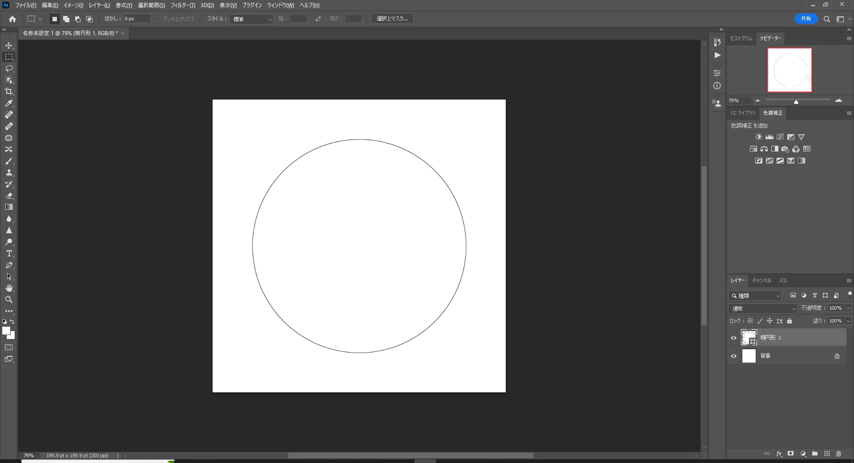The height and width of the screenshot is (463, 854).
Task: Open the イメージ menu
Action: tap(73, 5)
